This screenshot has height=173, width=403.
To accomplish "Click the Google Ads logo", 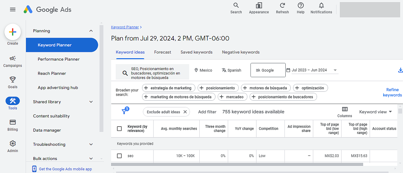I will (47, 9).
